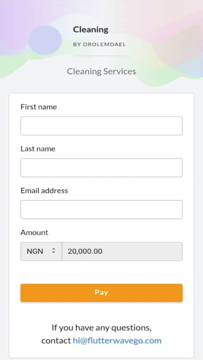
Task: Click the First name label
Action: pos(39,107)
